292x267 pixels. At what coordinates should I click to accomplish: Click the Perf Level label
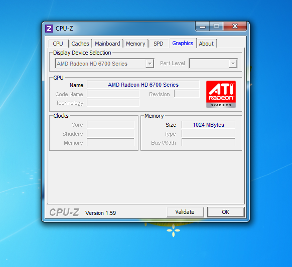tap(173, 64)
